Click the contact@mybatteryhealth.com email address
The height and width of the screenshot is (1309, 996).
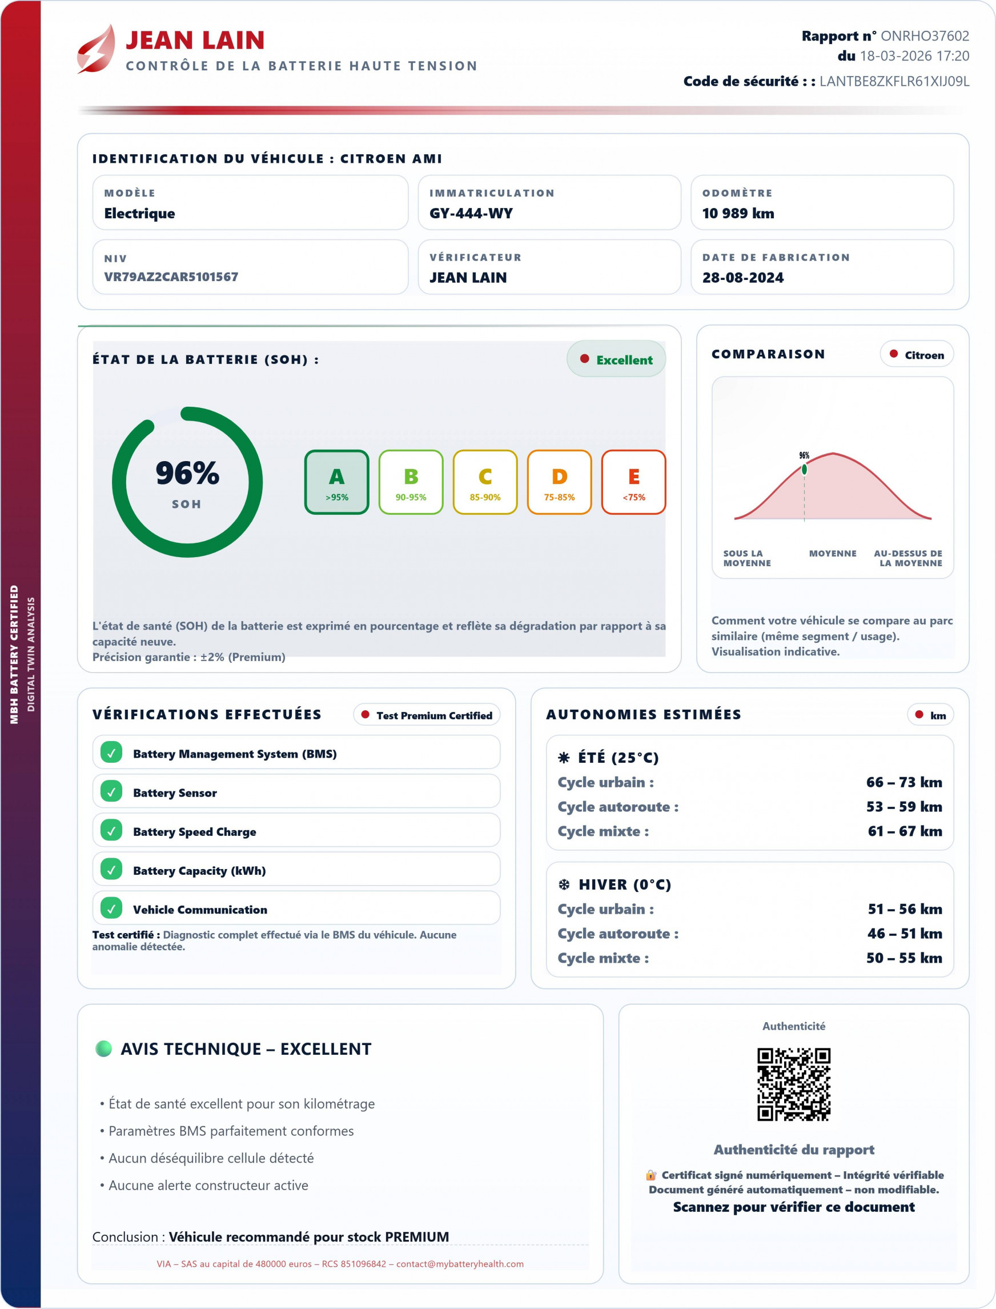[460, 1264]
